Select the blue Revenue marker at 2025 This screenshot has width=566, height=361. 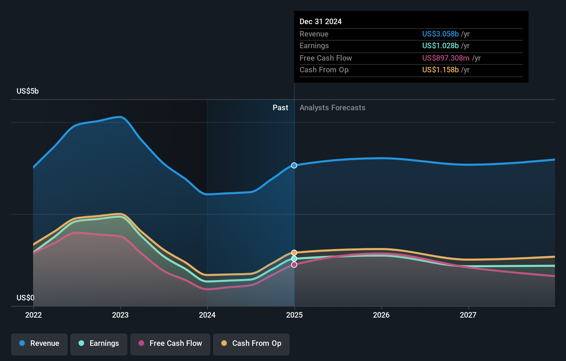tap(294, 166)
